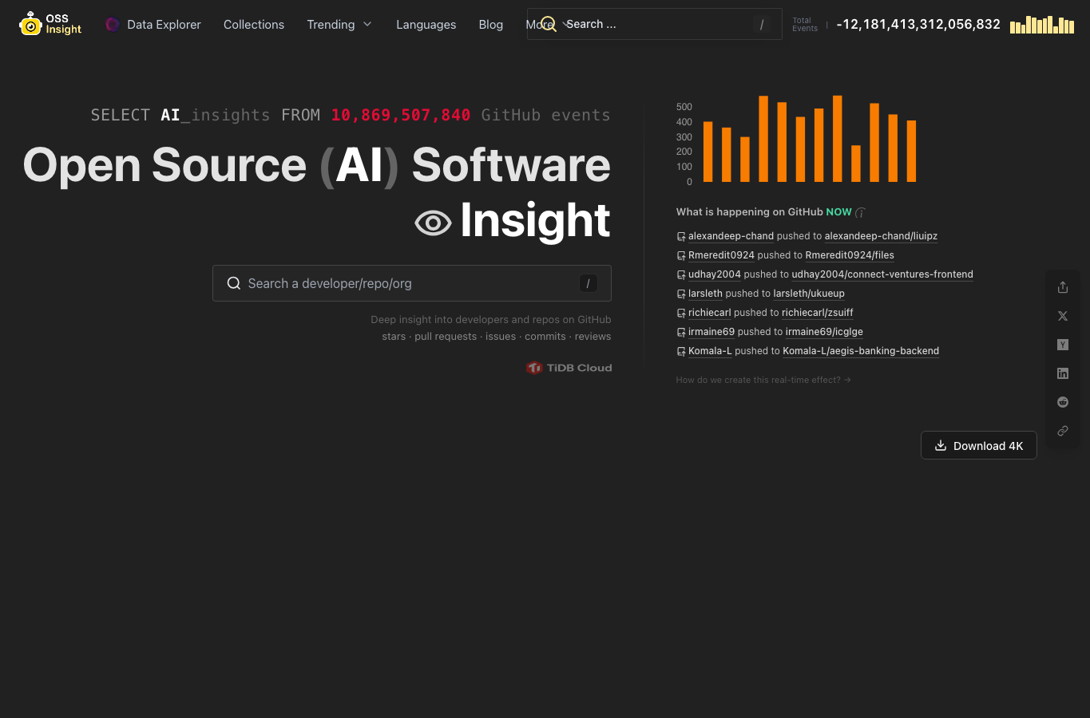Click 'Deep insight into developers and repos' text

coord(491,320)
